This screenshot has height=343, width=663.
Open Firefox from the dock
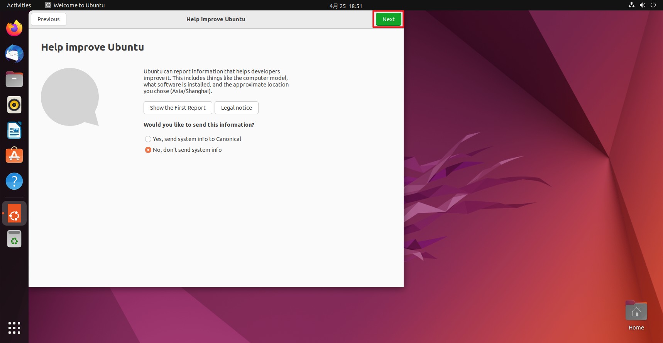click(14, 28)
